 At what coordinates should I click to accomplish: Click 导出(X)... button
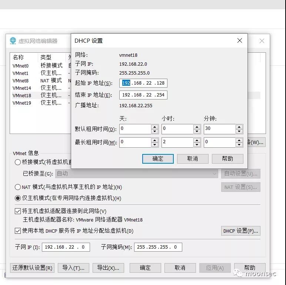[x=108, y=268]
